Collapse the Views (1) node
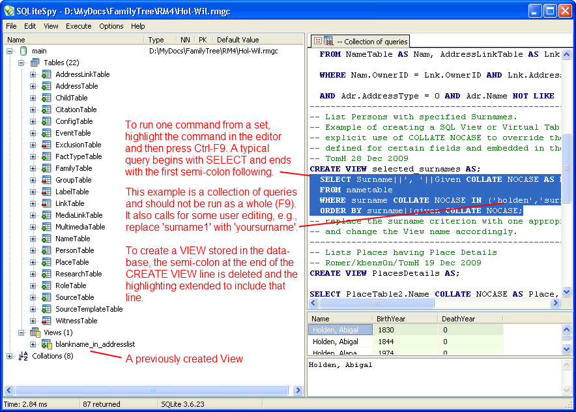This screenshot has height=412, width=576. tap(22, 333)
